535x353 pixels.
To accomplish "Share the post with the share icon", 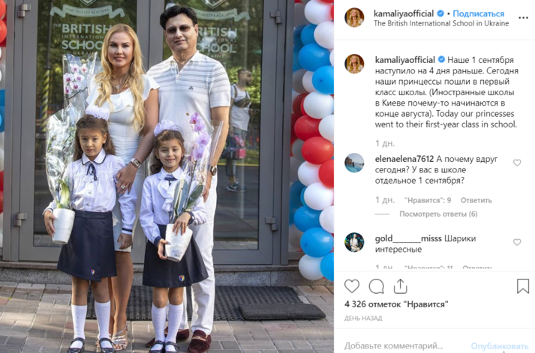I will [x=400, y=286].
